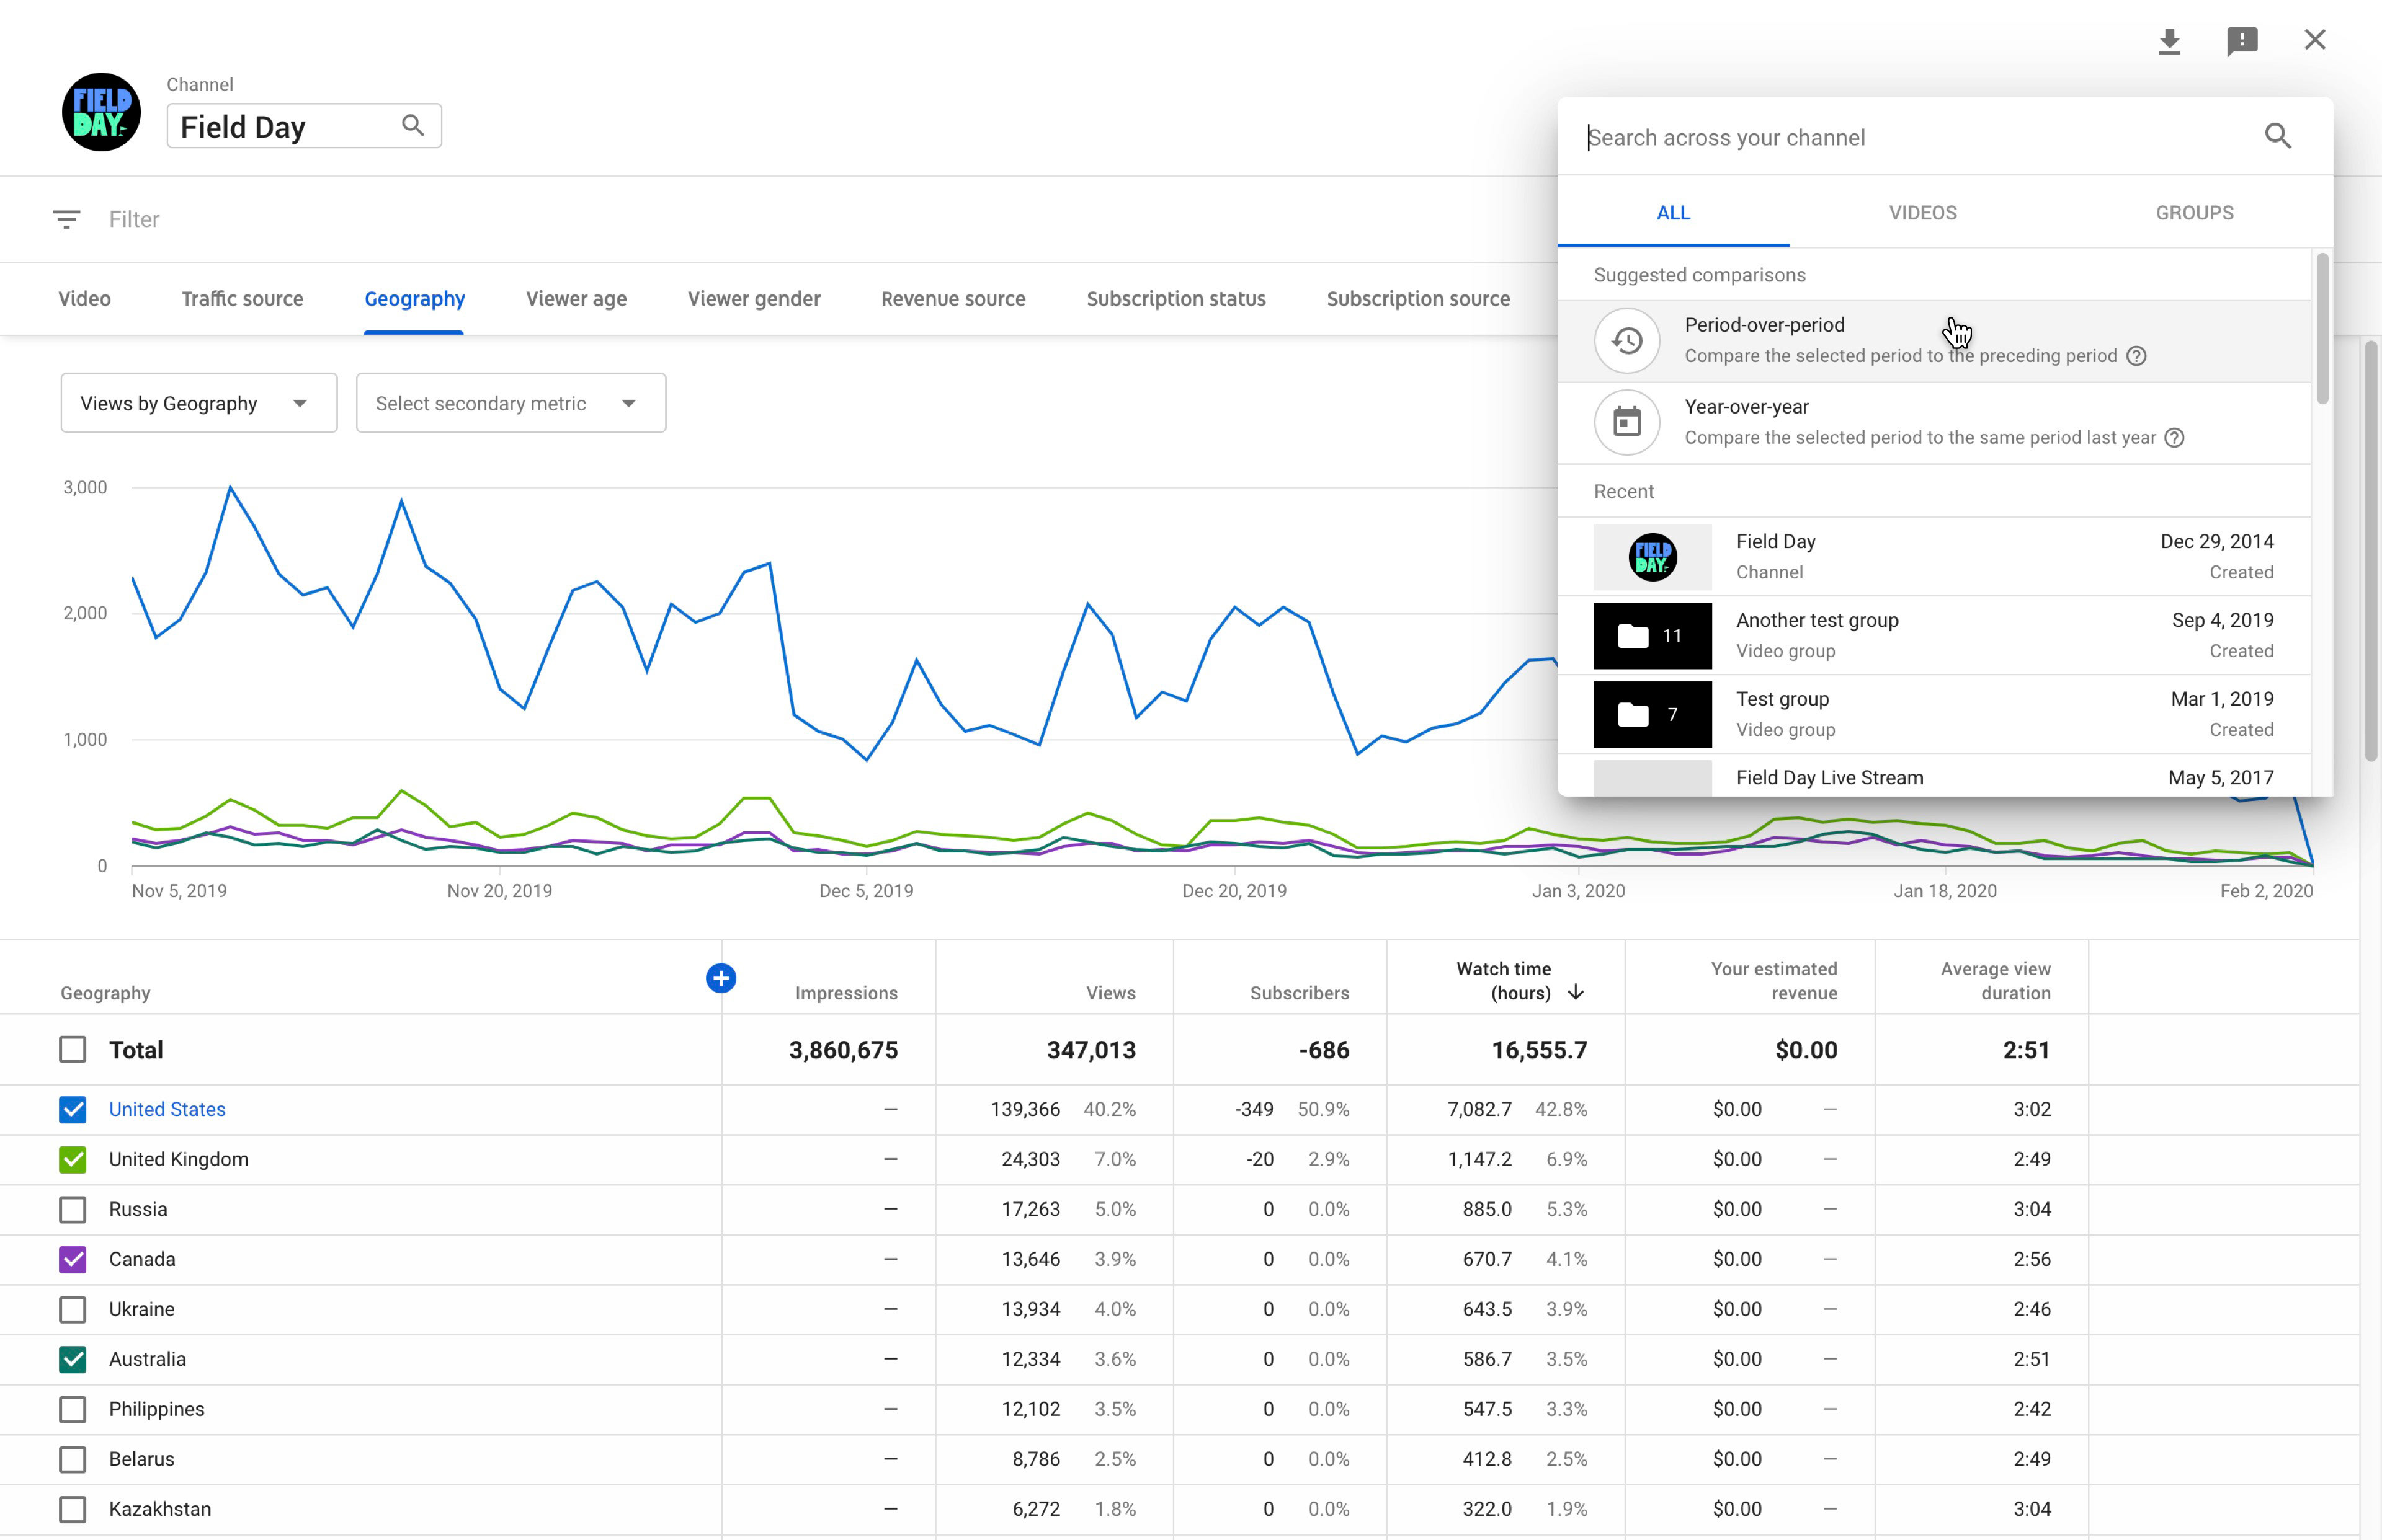The width and height of the screenshot is (2382, 1540).
Task: Check the Russia checkbox
Action: coord(72,1210)
